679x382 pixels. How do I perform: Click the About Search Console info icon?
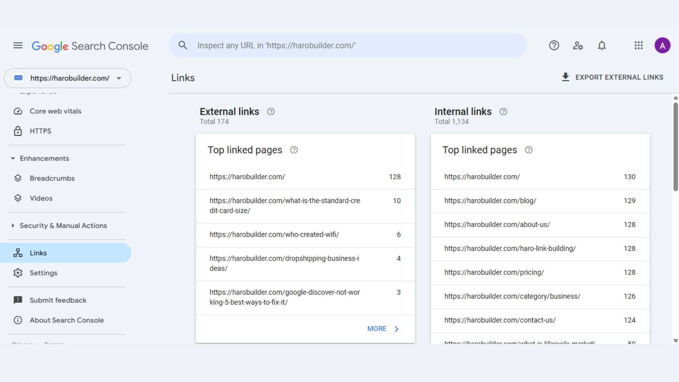coord(18,320)
